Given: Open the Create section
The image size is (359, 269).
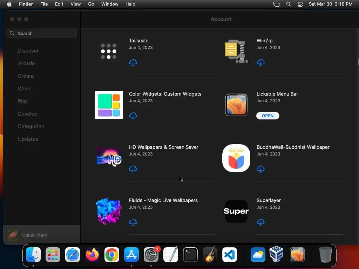Looking at the screenshot, I should pos(26,76).
